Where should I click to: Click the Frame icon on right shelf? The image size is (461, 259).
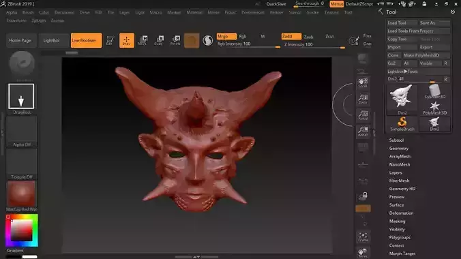363,237
